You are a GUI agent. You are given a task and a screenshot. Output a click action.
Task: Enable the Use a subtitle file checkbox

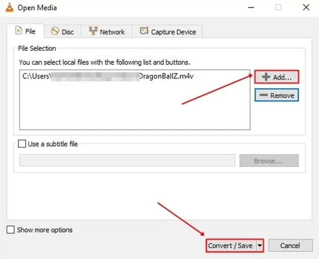(22, 144)
